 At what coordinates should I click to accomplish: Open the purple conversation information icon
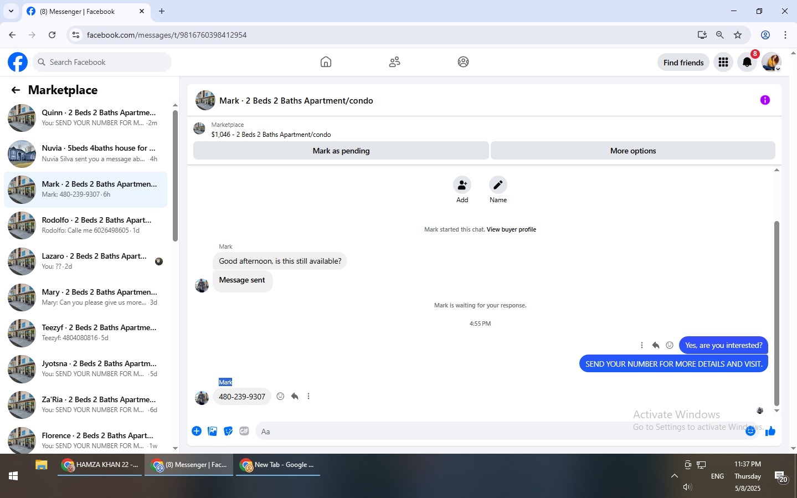(765, 100)
